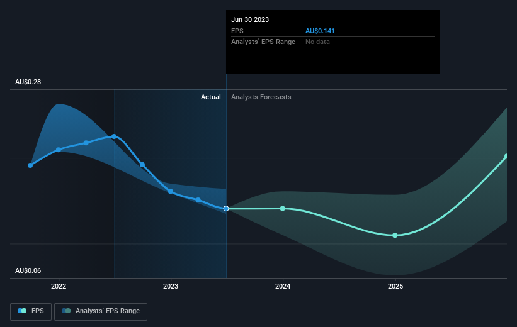
Task: Click the AU$0.28 y-axis label
Action: (28, 82)
